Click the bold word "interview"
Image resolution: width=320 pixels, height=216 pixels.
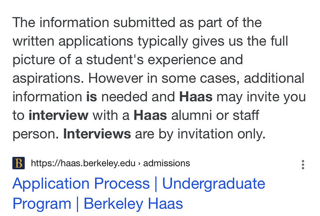pyautogui.click(x=58, y=115)
